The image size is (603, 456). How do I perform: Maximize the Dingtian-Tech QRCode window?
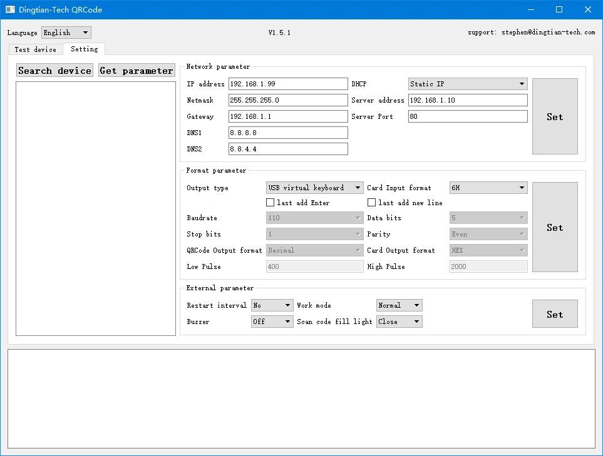tap(559, 9)
